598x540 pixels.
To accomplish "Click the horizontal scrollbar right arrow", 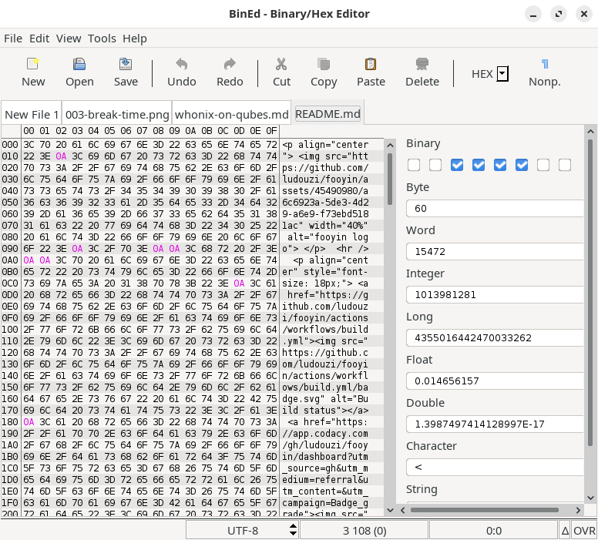I will coord(578,510).
